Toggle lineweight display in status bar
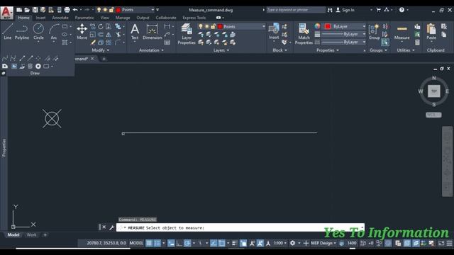 click(235, 243)
